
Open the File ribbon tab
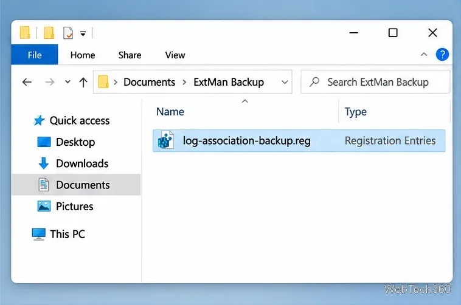point(35,55)
